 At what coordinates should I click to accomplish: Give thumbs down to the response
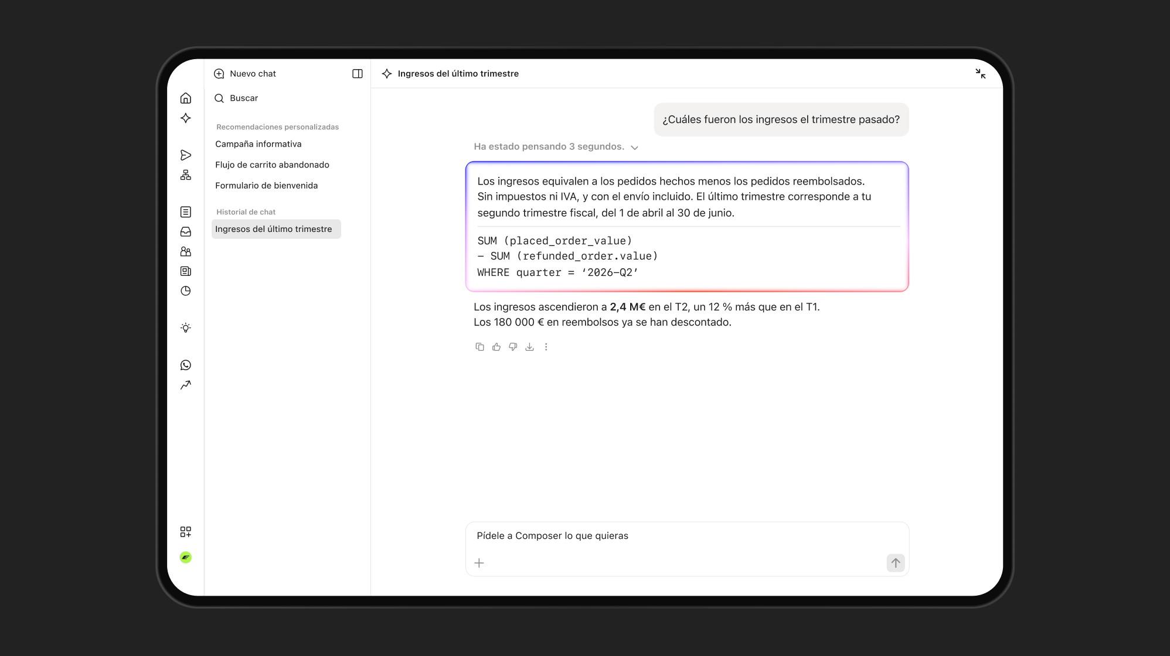(513, 347)
